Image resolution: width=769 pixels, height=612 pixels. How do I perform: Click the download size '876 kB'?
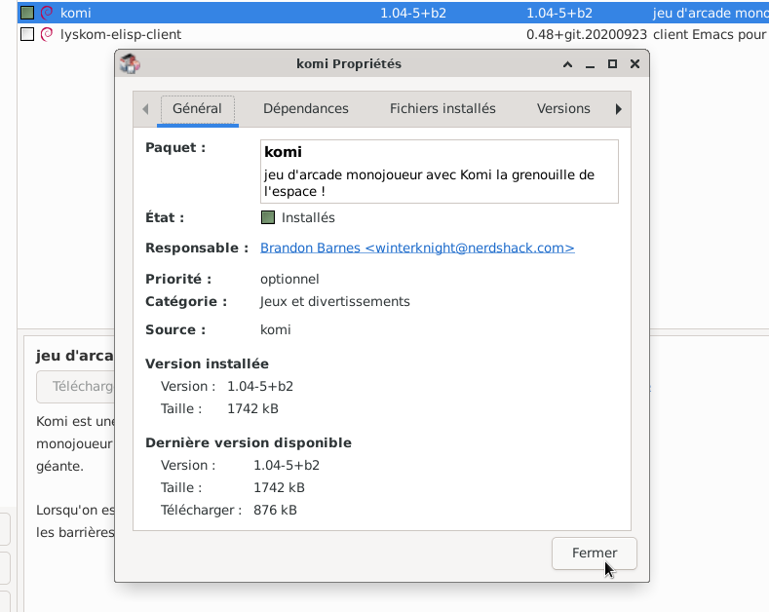pos(275,510)
